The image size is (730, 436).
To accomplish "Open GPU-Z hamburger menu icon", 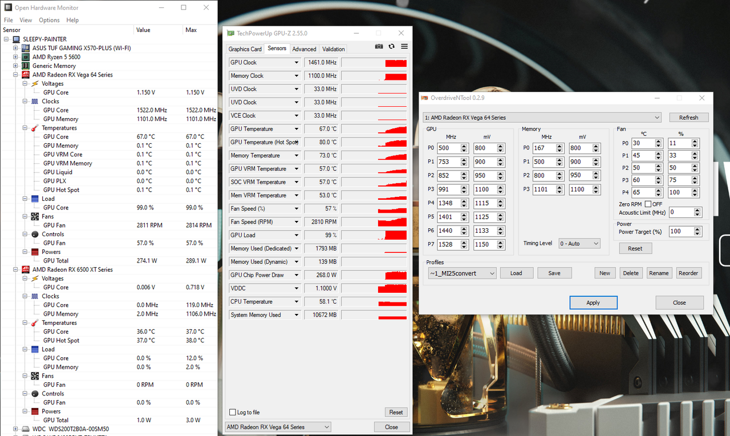I will click(x=404, y=47).
